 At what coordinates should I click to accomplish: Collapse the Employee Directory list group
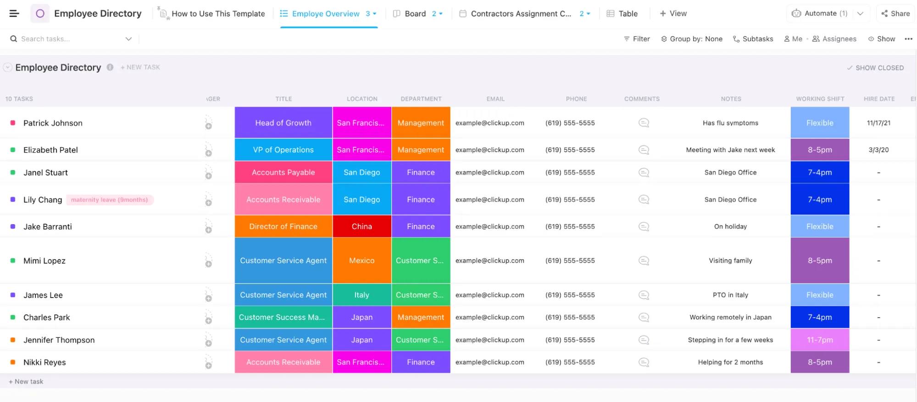point(7,67)
